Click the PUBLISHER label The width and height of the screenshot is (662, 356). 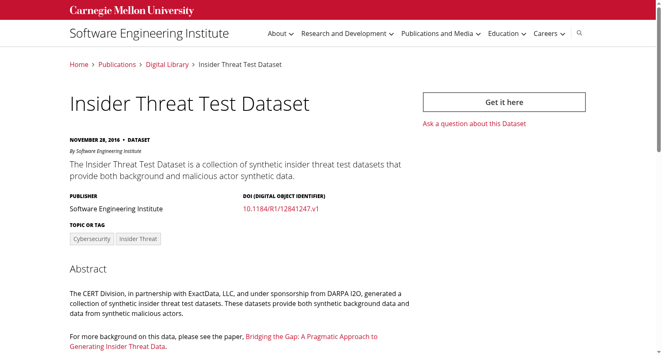[x=84, y=196]
